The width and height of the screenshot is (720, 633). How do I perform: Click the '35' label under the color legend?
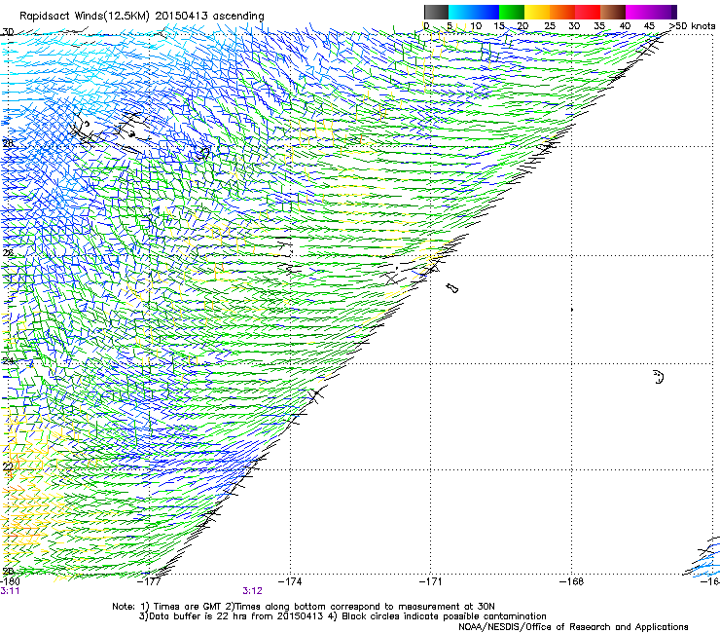[x=599, y=26]
